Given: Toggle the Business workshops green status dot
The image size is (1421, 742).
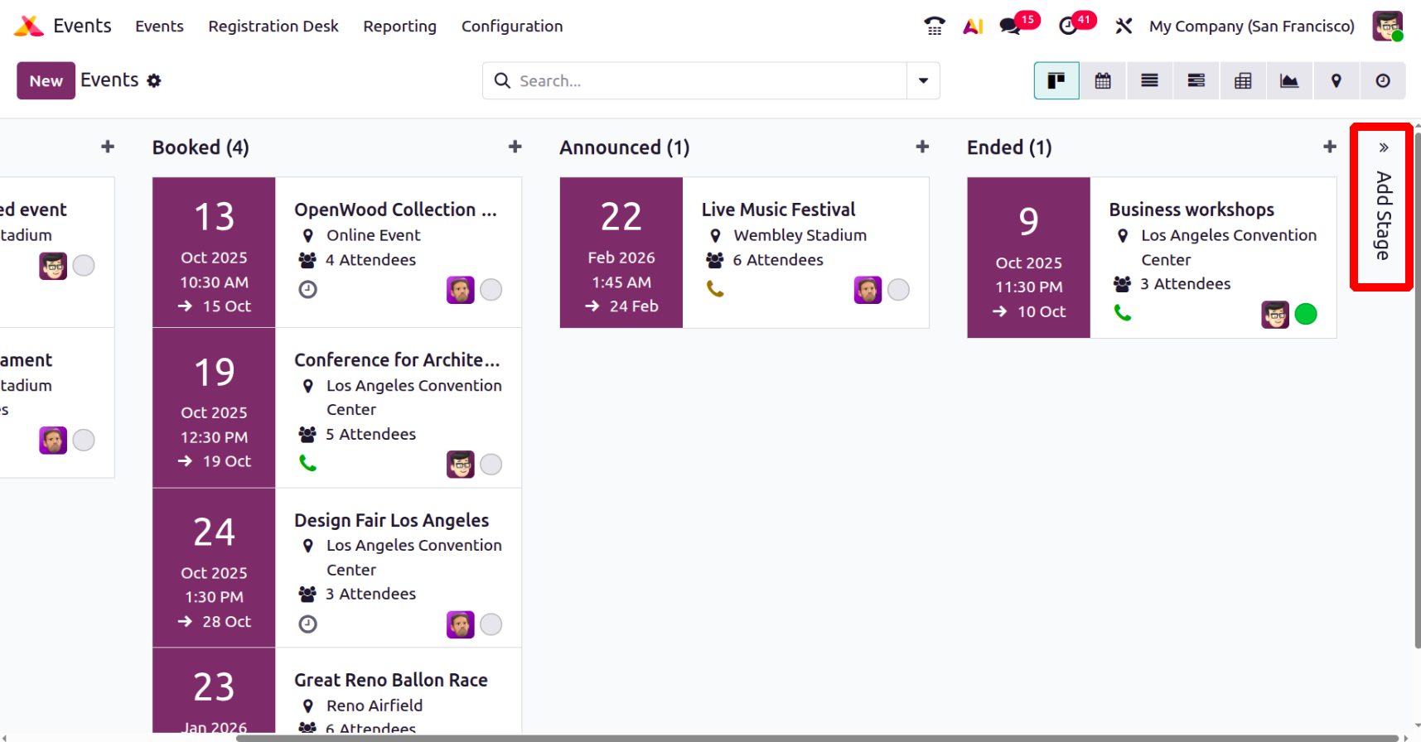Looking at the screenshot, I should pyautogui.click(x=1305, y=315).
